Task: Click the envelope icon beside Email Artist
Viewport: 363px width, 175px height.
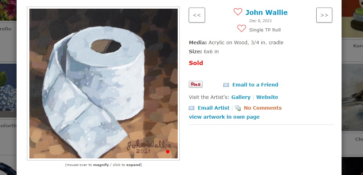Action: coord(192,108)
